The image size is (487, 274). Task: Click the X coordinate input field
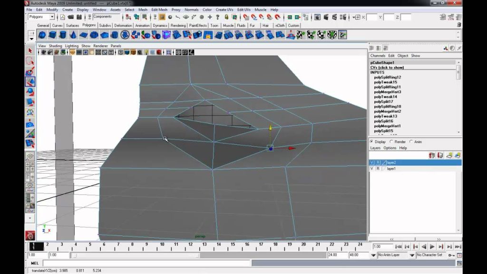pos(371,17)
